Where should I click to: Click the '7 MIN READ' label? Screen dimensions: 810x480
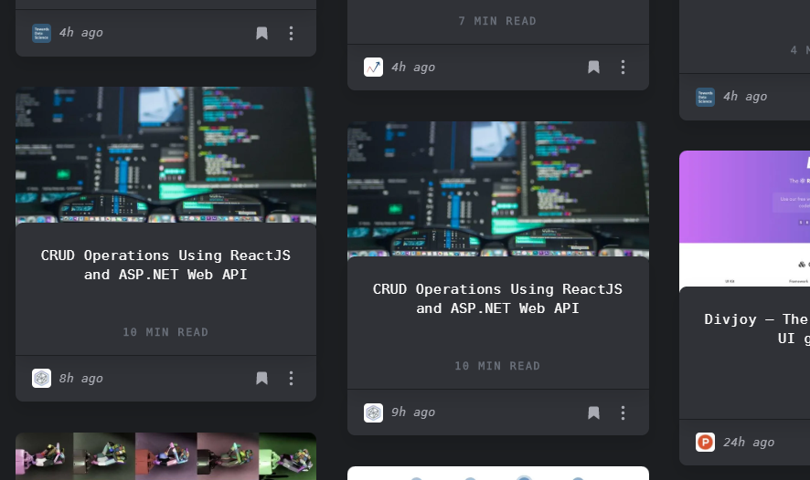(x=497, y=21)
